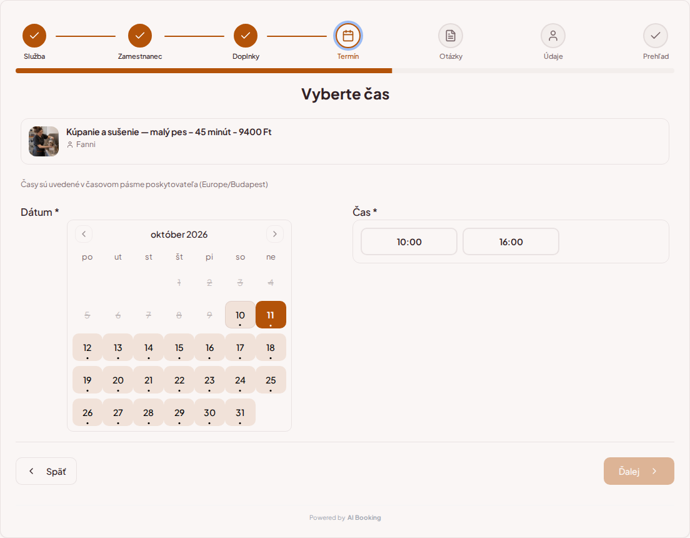Select Sunday October 25
The image size is (690, 538).
[271, 380]
